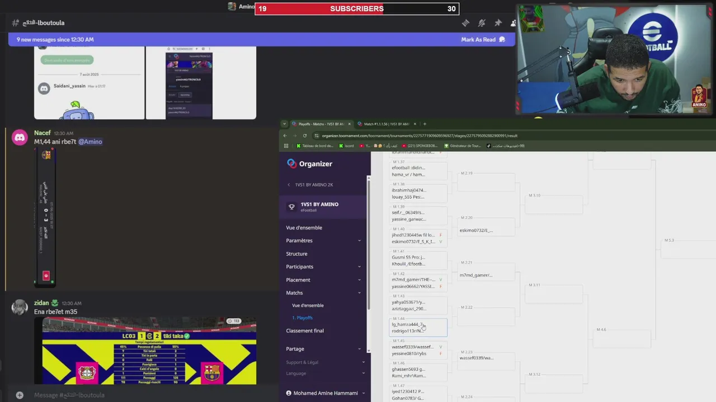The height and width of the screenshot is (402, 716).
Task: Open match M 2.21 with m7md_gamer
Action: tap(486, 271)
